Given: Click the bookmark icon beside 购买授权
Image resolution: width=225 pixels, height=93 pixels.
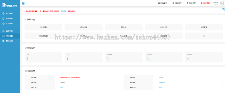Looking at the screenshot, I should point(187,3).
